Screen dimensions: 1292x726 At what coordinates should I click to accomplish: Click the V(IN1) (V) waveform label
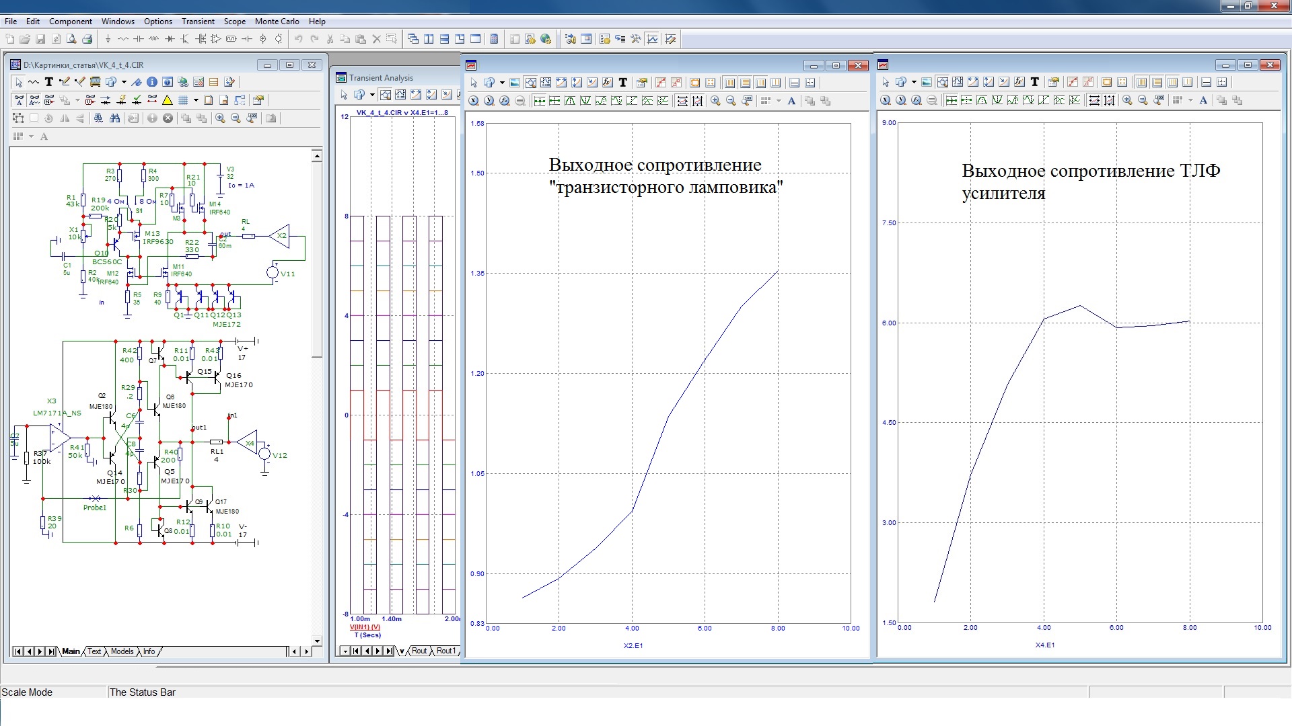coord(365,627)
